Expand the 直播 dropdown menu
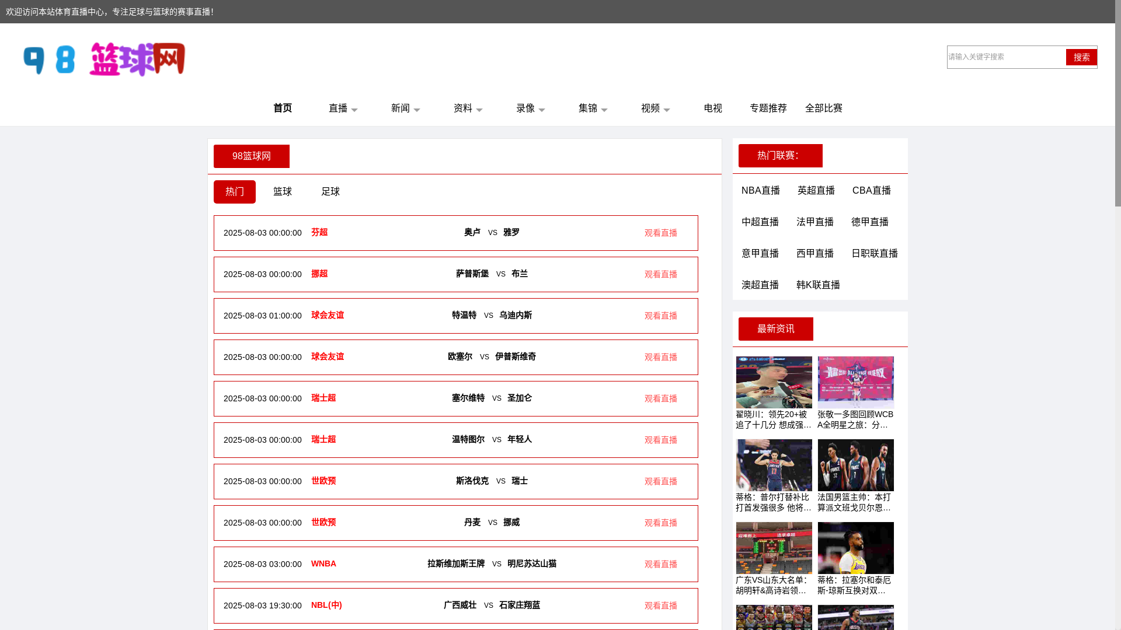Screen dimensions: 1121x630 click(x=343, y=108)
